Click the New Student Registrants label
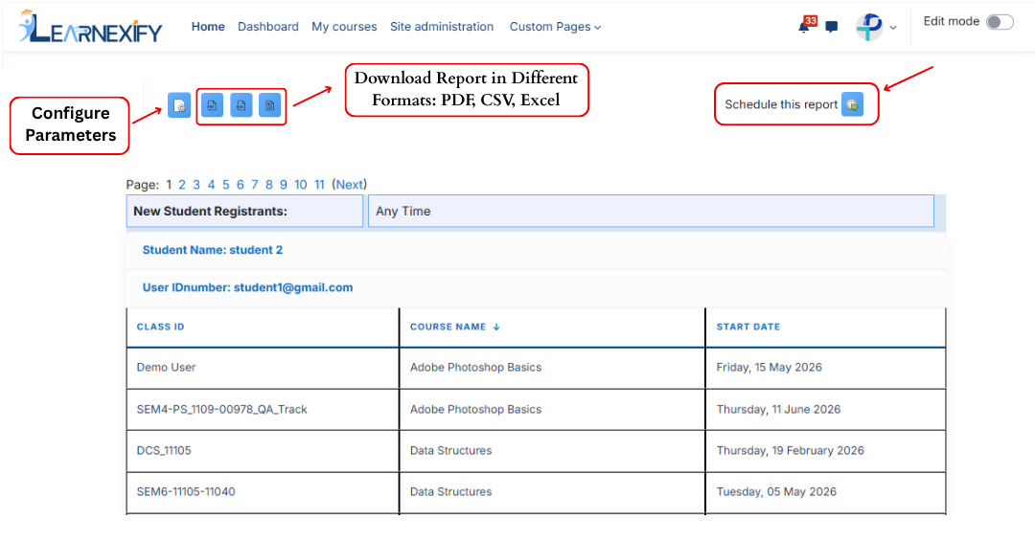 210,211
